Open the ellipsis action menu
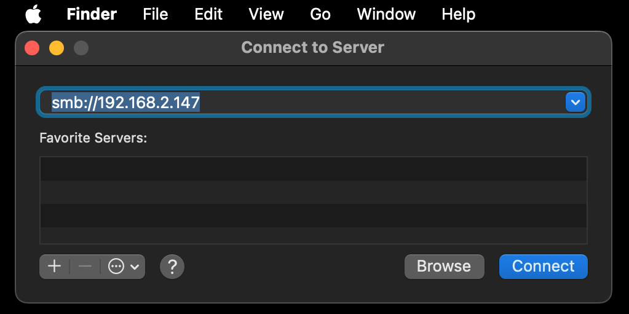This screenshot has width=629, height=314. click(122, 267)
